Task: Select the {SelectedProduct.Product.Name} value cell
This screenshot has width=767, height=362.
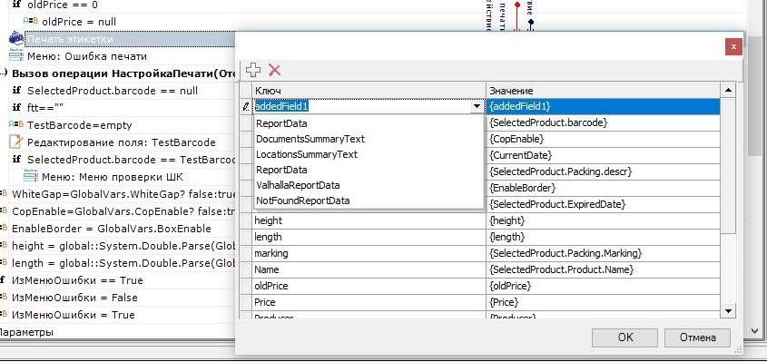Action: tap(603, 269)
